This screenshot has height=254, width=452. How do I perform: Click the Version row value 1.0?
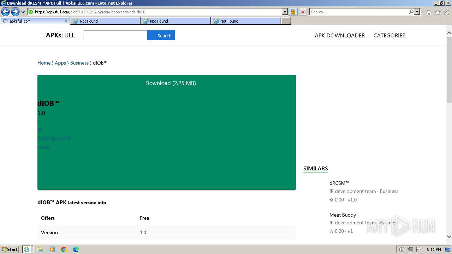pos(143,232)
